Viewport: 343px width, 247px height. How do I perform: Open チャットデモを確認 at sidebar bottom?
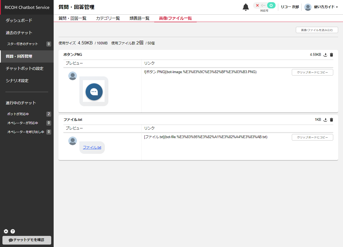pyautogui.click(x=27, y=240)
